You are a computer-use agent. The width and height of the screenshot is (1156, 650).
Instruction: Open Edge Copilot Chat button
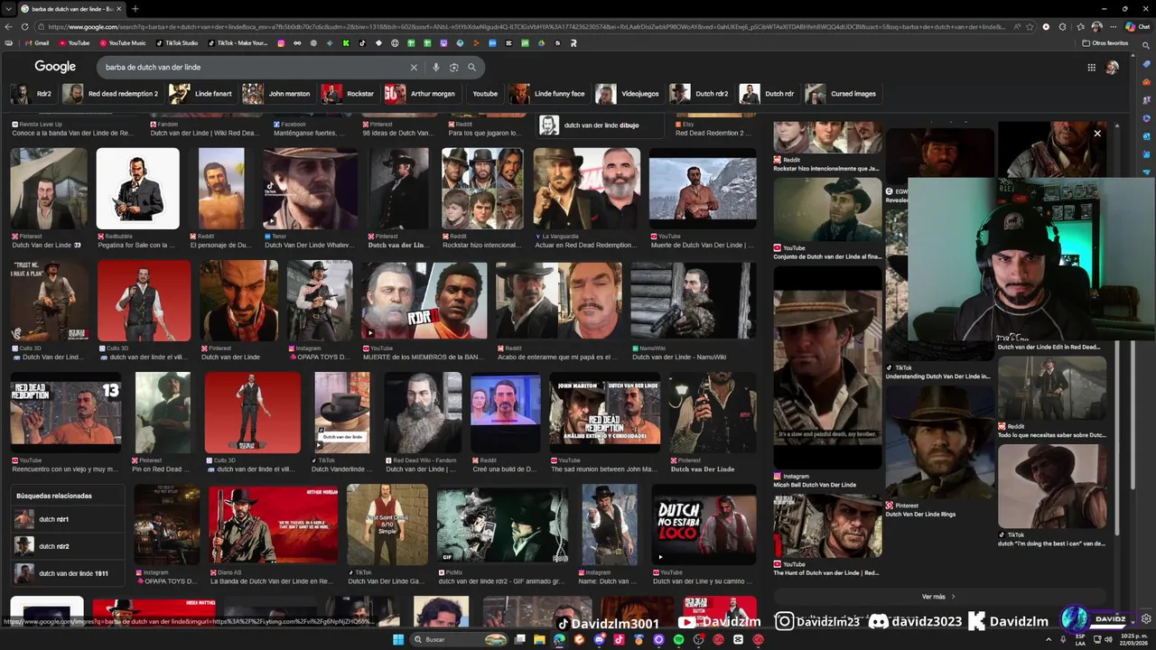(x=1136, y=27)
